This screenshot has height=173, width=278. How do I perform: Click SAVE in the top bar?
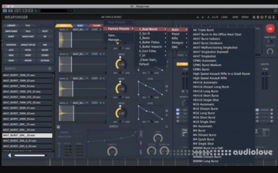[x=235, y=17]
